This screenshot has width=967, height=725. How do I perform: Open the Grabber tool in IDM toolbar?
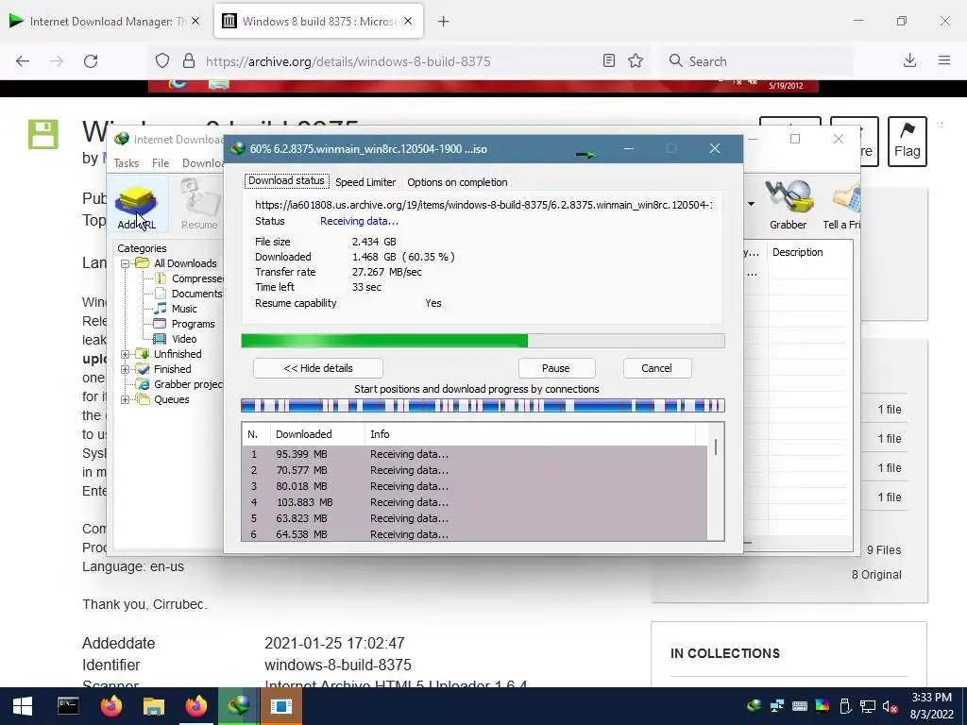coord(788,205)
